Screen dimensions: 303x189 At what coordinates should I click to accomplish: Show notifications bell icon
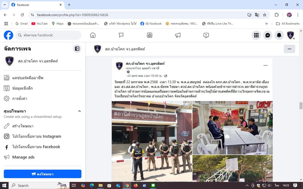click(279, 35)
